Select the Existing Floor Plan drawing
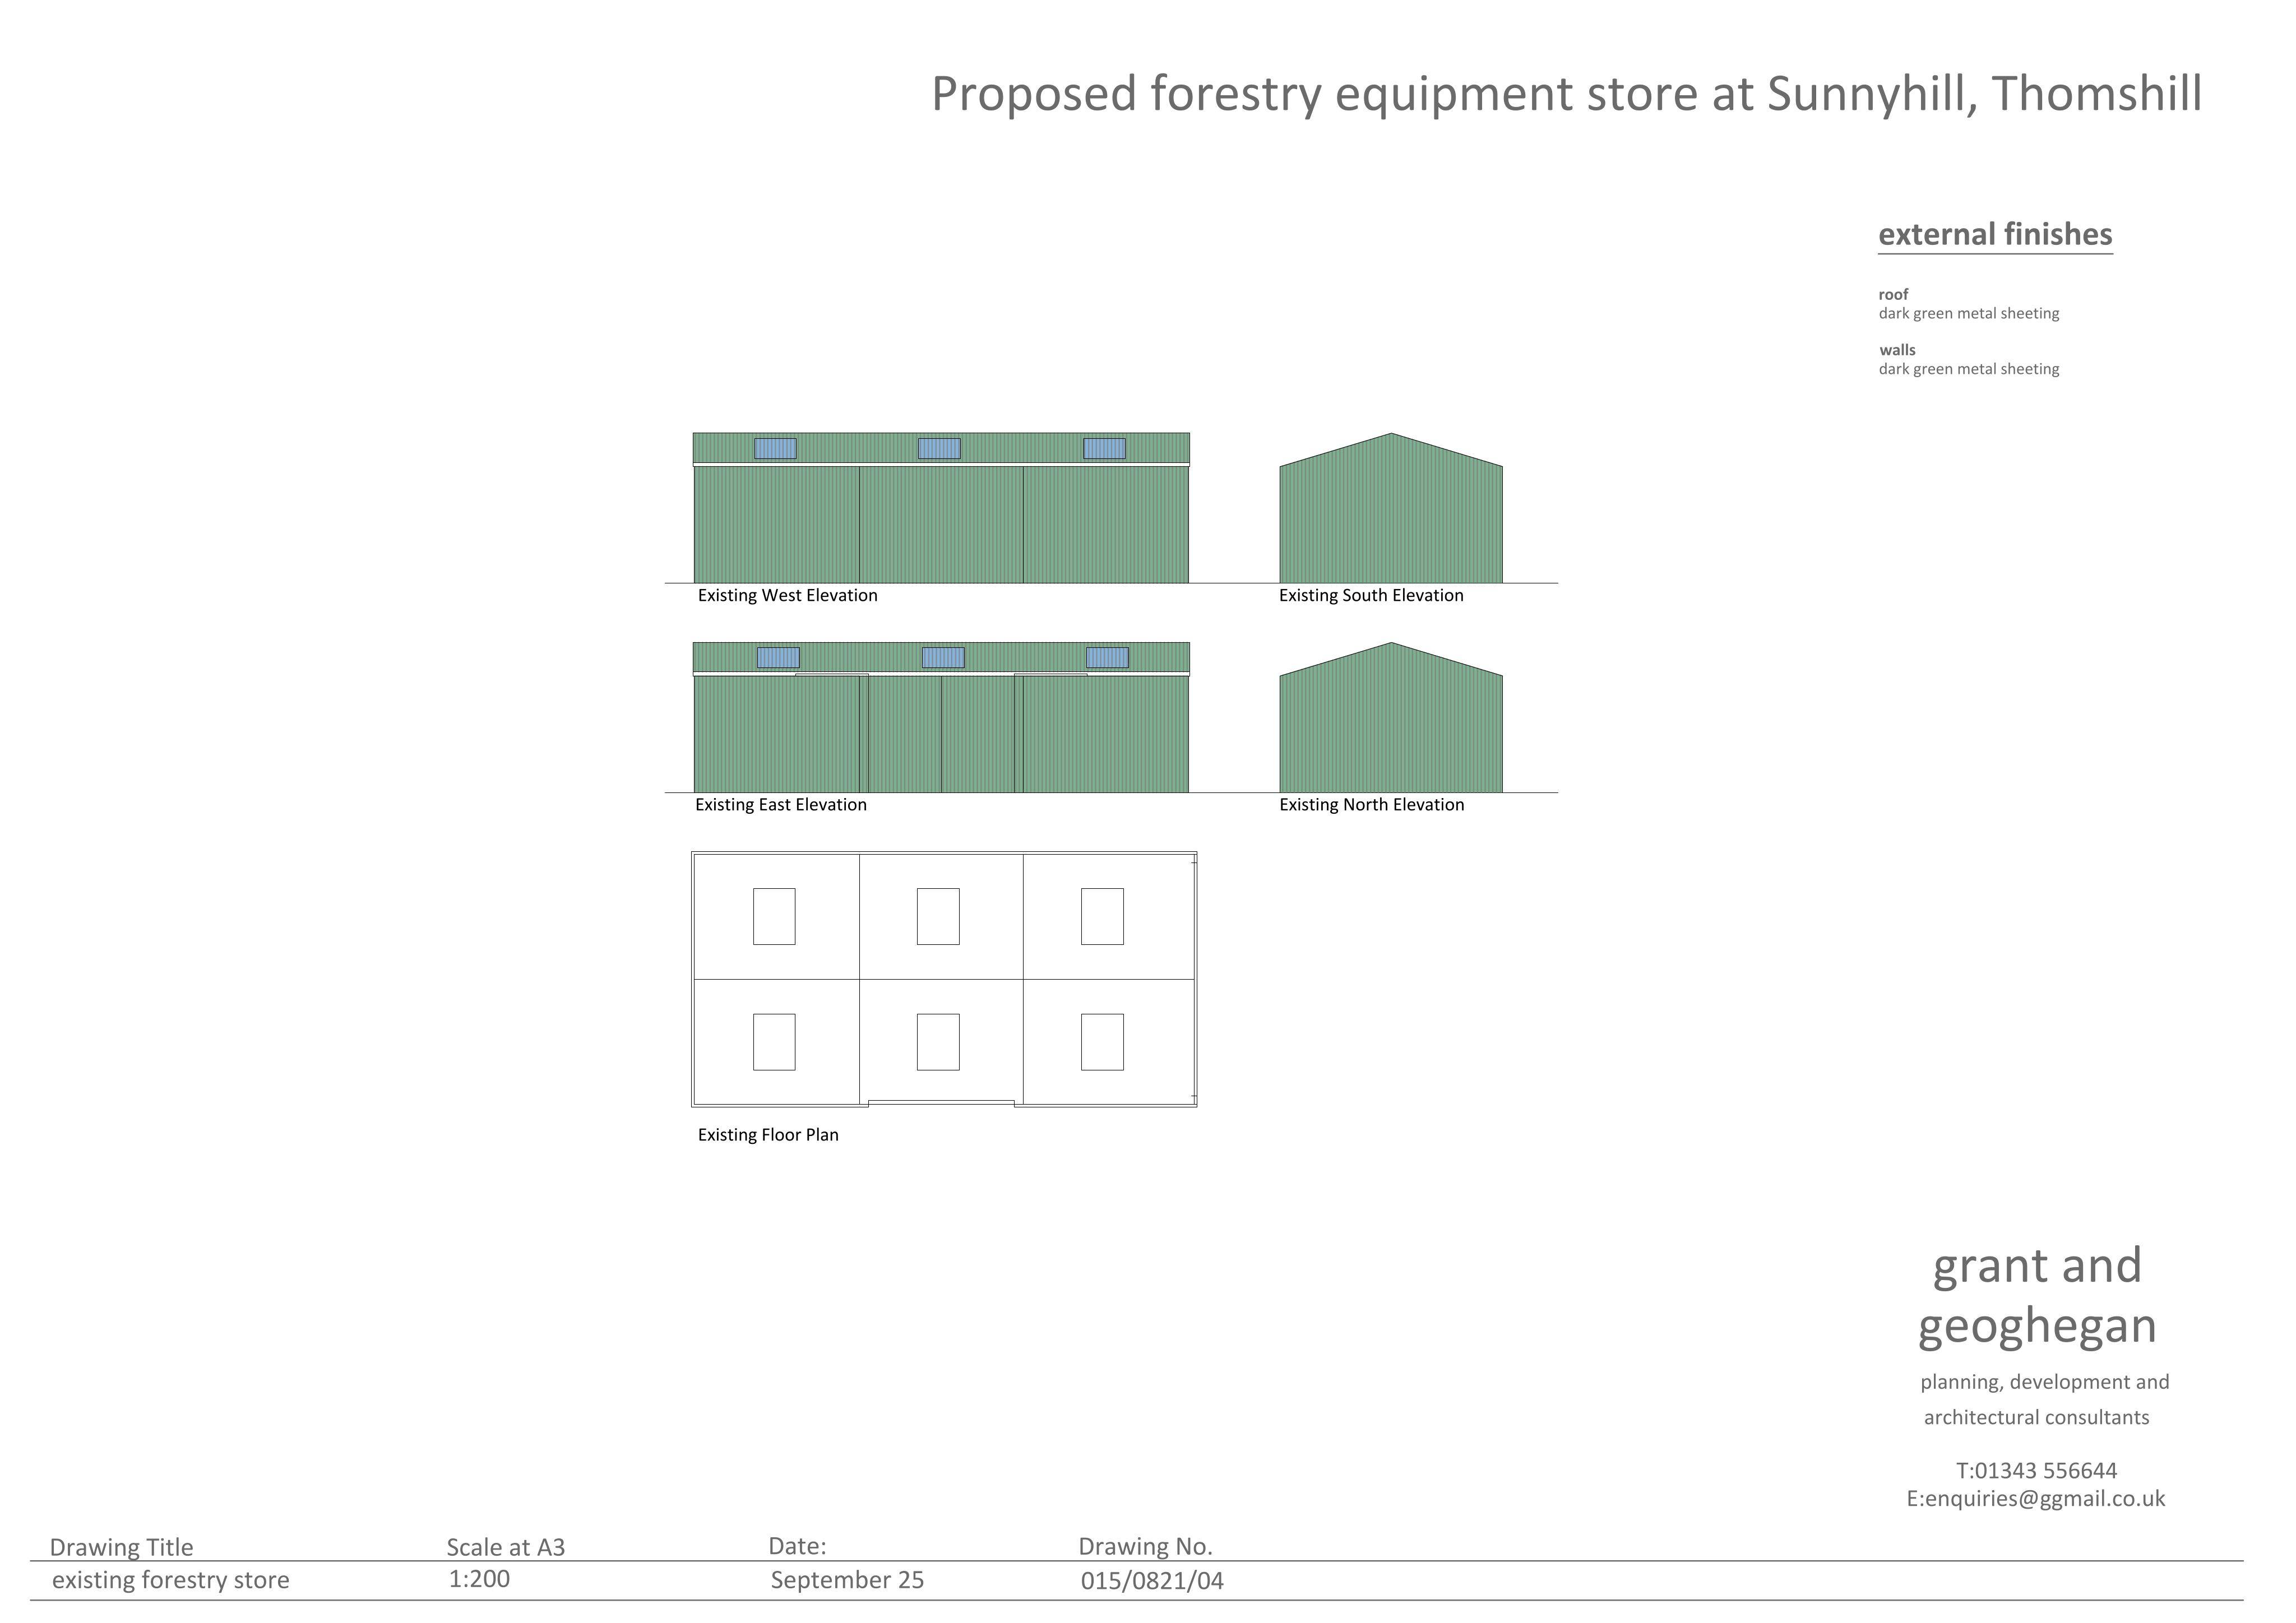 tap(944, 979)
